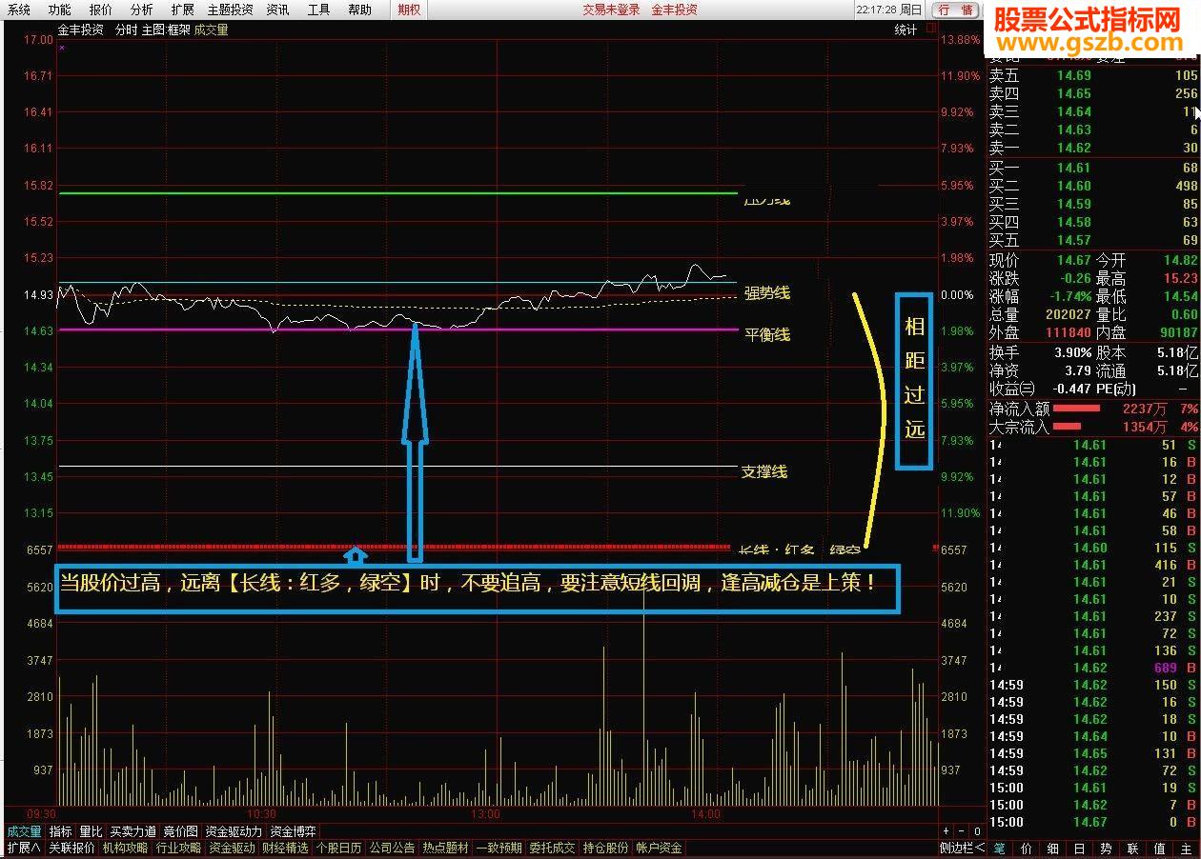The width and height of the screenshot is (1201, 859).
Task: Open the 扩展 menu
Action: click(182, 10)
